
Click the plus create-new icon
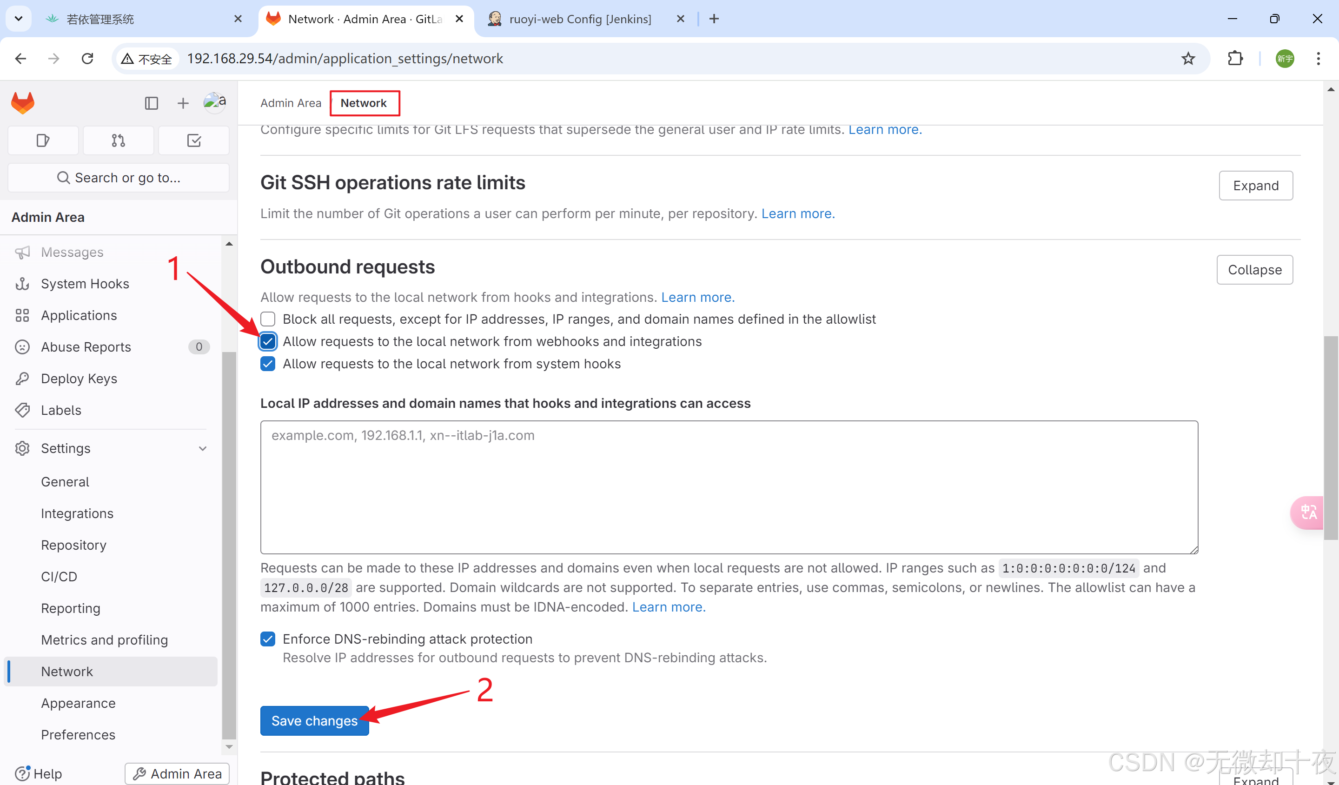[x=183, y=103]
